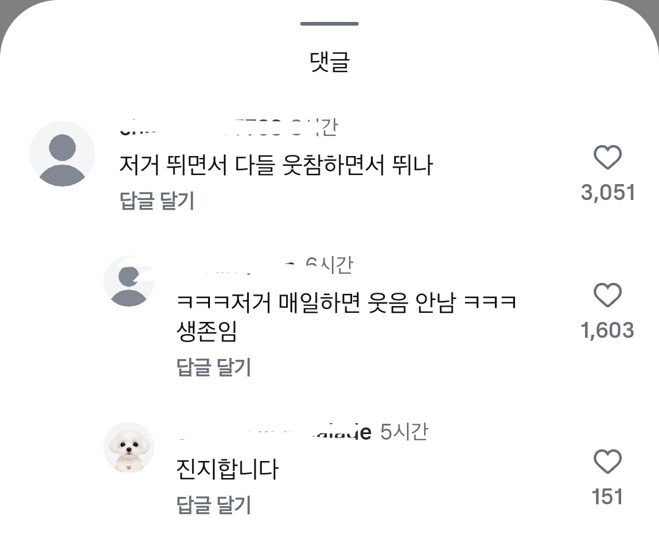Grab the sheet handle bar at top
659x550 pixels.
click(x=329, y=24)
